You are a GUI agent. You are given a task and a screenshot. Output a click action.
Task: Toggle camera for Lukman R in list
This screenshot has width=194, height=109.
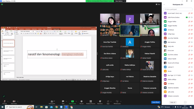[192, 67]
